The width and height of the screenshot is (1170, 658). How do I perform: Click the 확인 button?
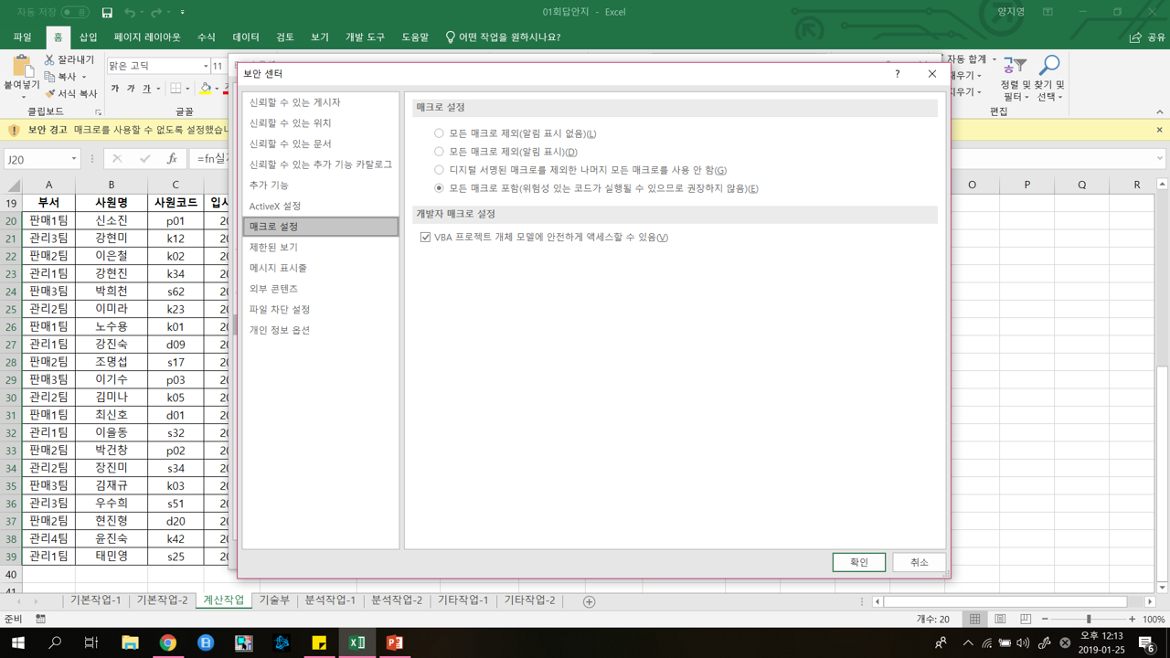858,562
